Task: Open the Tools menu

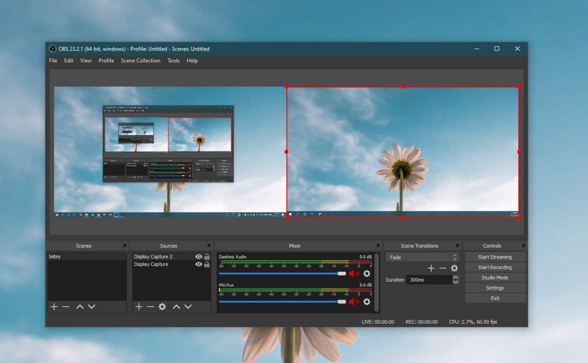Action: [173, 60]
